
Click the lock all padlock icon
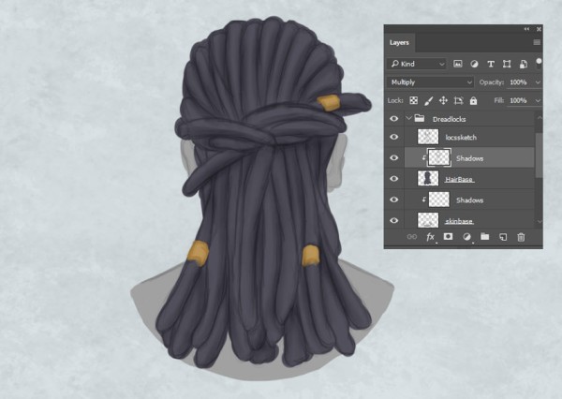coord(473,100)
